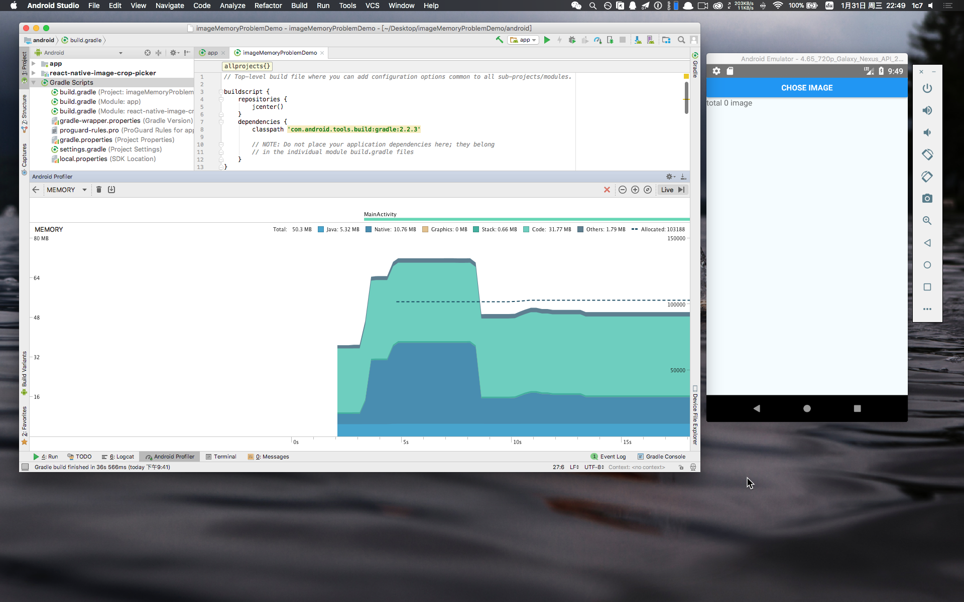Toggle the Captures side panel

point(24,159)
